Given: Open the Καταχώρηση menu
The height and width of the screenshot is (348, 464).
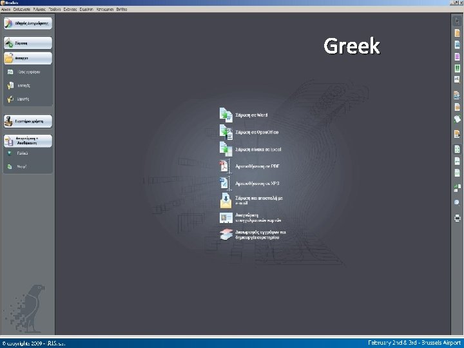Looking at the screenshot, I should [105, 9].
